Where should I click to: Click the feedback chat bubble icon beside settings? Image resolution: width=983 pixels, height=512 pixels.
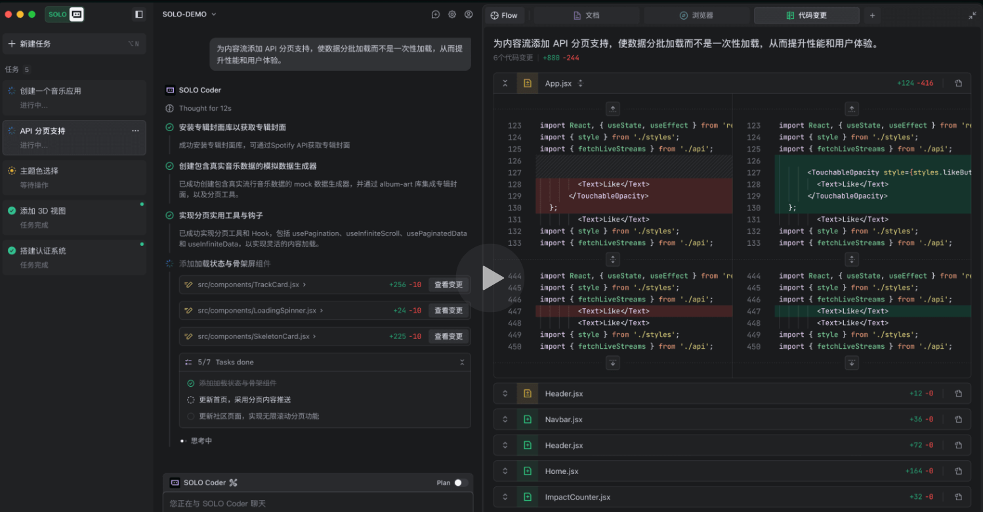(x=435, y=14)
